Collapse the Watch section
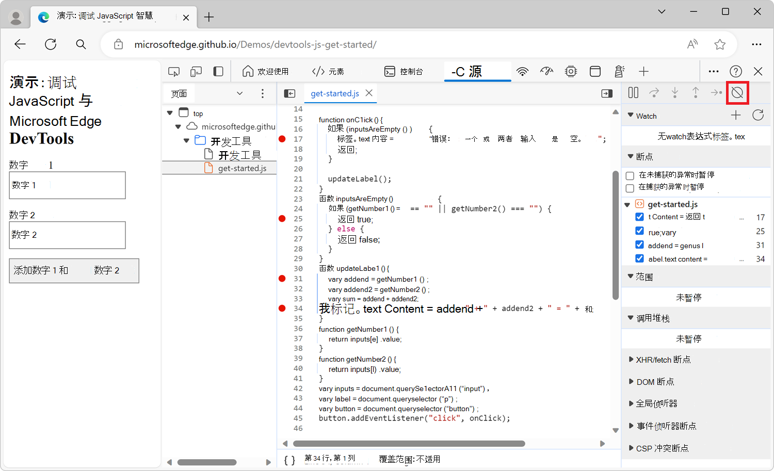 [631, 116]
